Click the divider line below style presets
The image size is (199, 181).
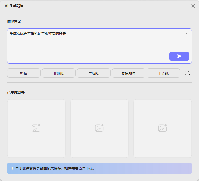[99, 82]
